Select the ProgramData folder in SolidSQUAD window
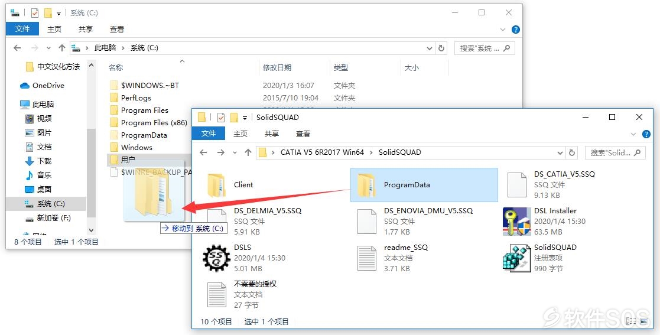The image size is (660, 335). coord(424,185)
